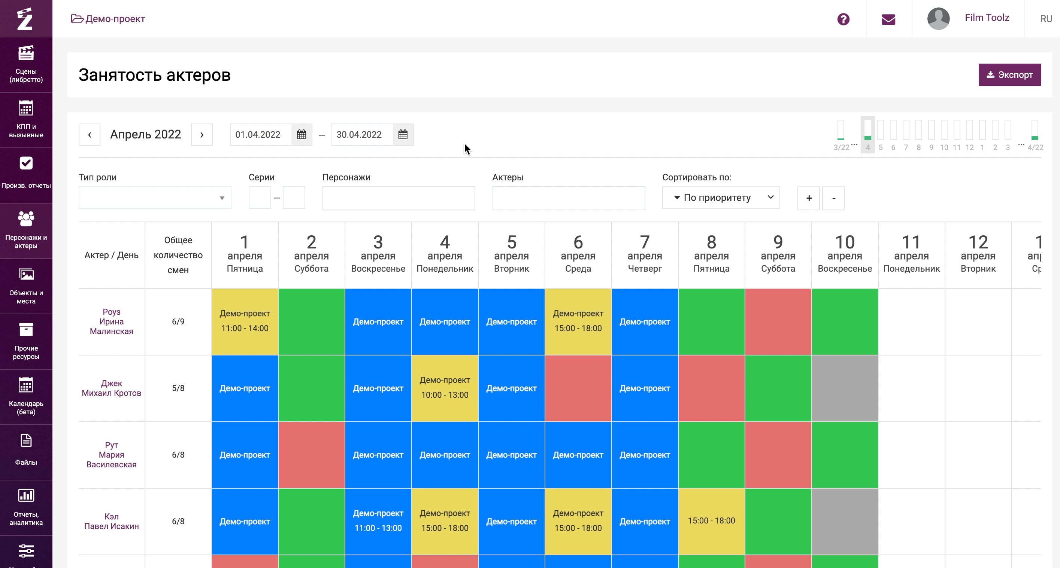
Task: Go to Персонажи и актеры
Action: click(26, 230)
